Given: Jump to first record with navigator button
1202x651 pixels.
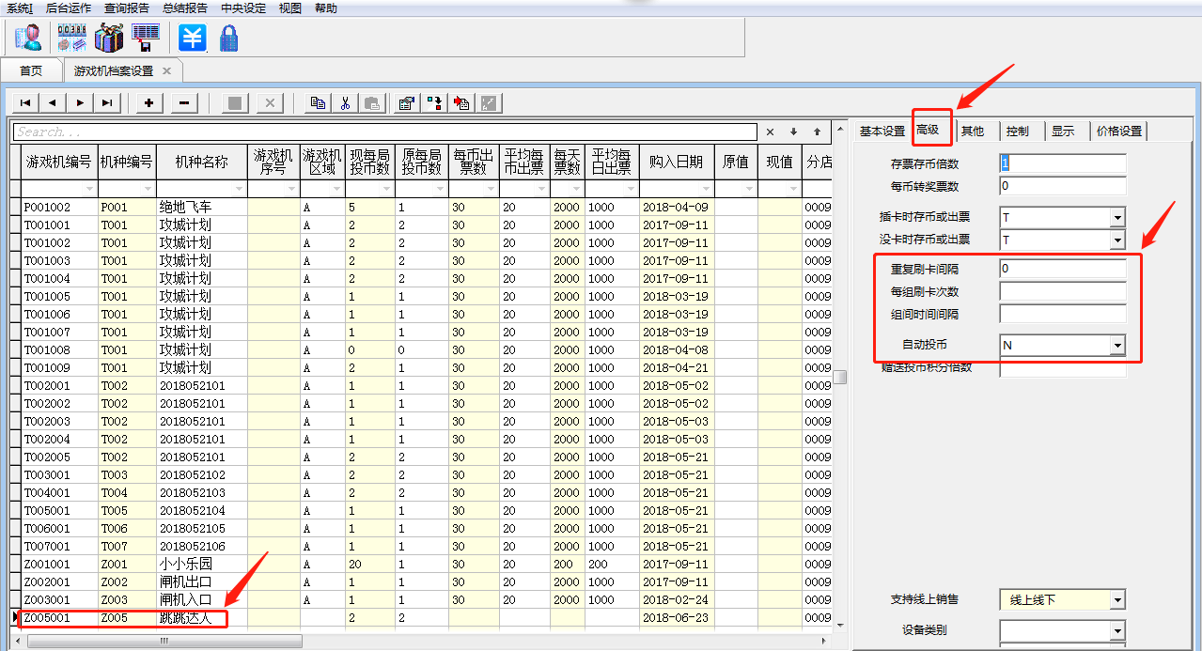Looking at the screenshot, I should click(x=24, y=103).
